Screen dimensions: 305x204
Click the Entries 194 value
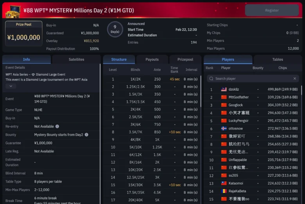194,42
